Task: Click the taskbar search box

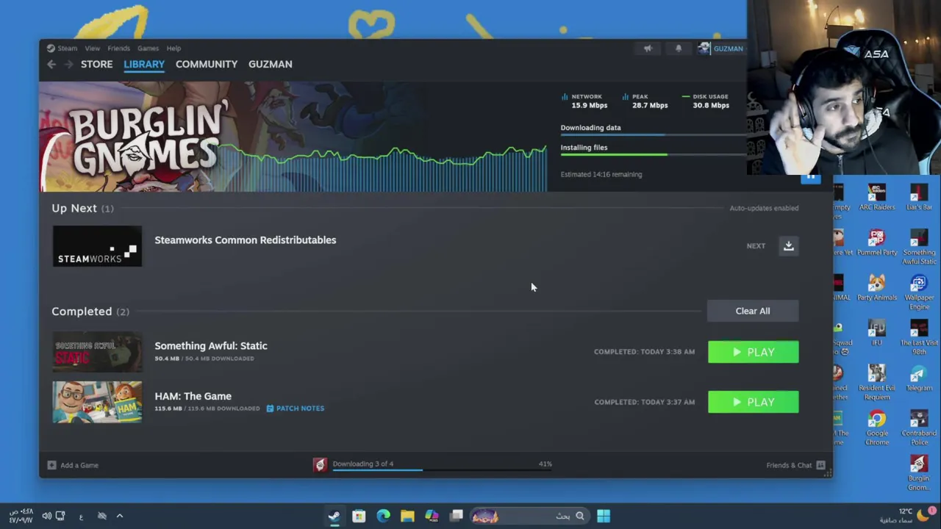Action: pos(529,516)
